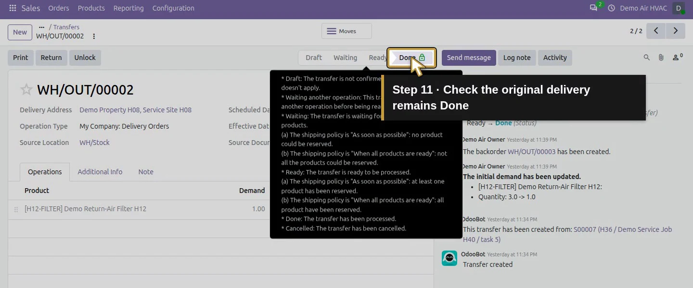Click the H12-FILTER Demo Return-Air Filter product

coord(85,209)
